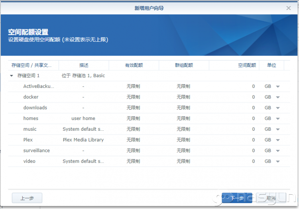The height and width of the screenshot is (209, 299).
Task: Click the 描述 column header
Action: [x=84, y=65]
